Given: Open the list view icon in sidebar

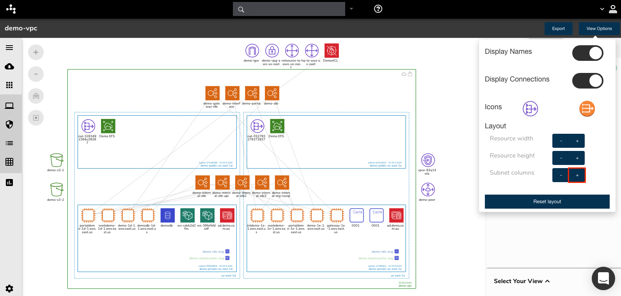Looking at the screenshot, I should click(9, 143).
